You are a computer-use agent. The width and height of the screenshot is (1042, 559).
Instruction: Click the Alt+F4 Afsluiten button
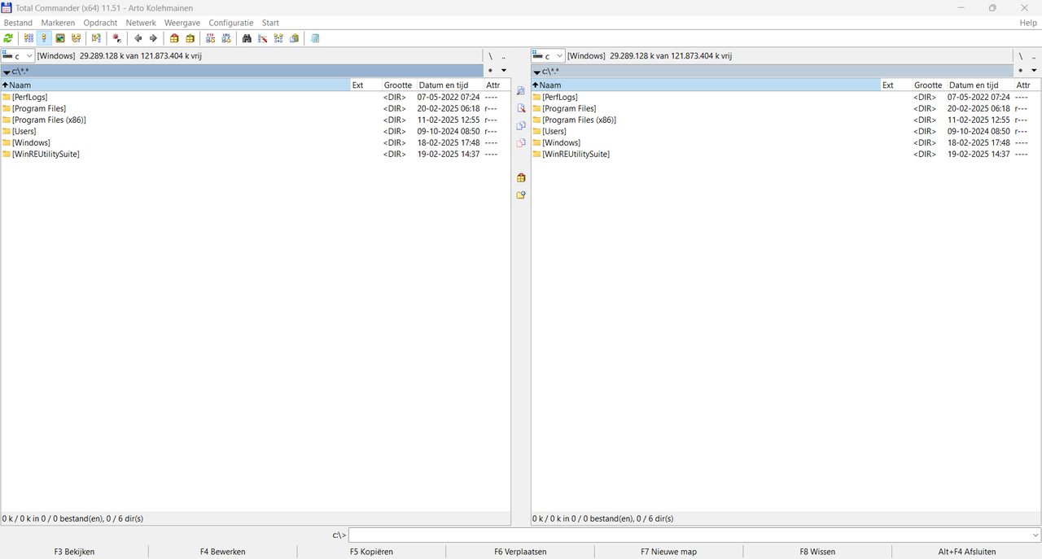[x=967, y=552]
